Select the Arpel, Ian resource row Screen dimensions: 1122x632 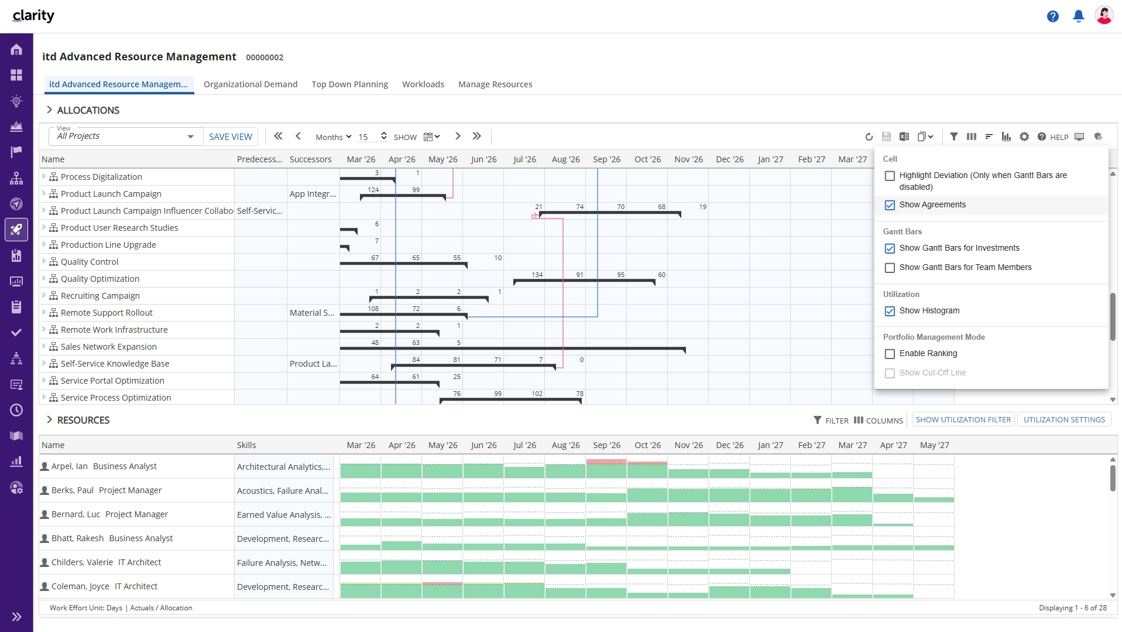point(496,466)
